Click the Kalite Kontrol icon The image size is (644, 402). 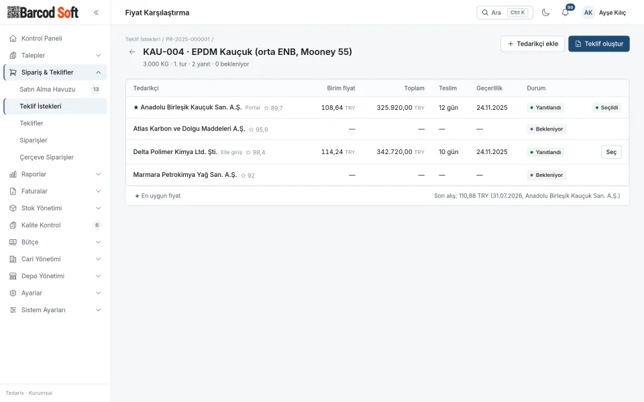click(13, 225)
